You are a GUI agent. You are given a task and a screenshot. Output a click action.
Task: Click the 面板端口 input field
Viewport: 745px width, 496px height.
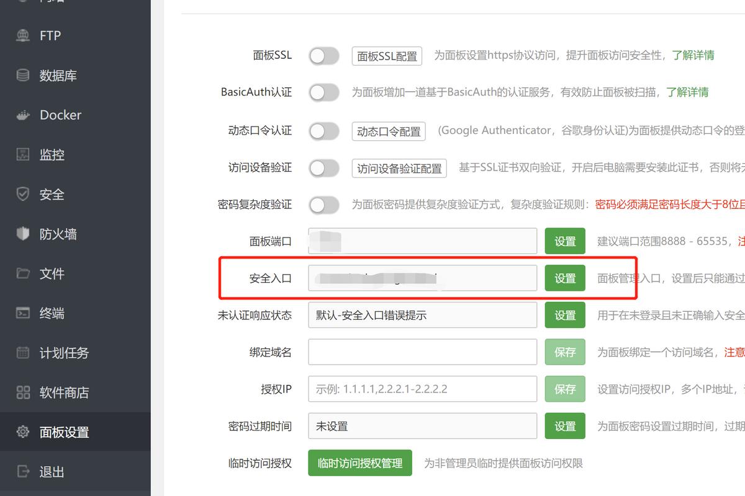tap(422, 241)
